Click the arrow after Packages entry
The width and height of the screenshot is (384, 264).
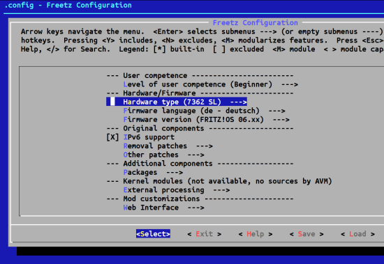(x=175, y=172)
